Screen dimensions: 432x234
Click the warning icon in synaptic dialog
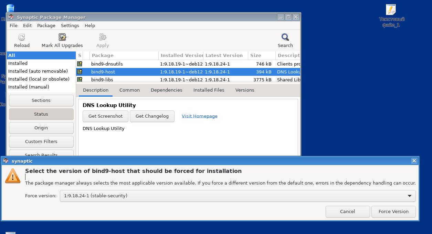[x=13, y=176]
